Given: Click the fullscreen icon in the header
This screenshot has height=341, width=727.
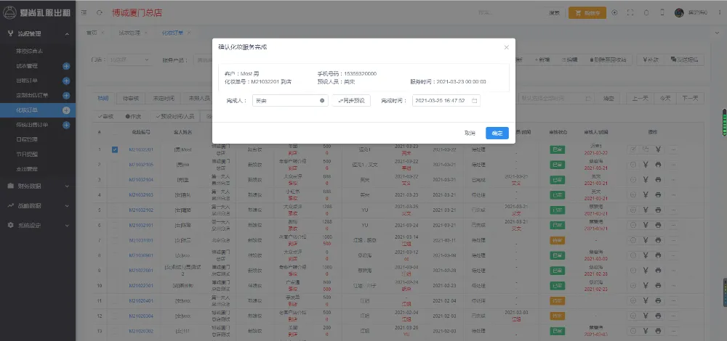Looking at the screenshot, I should 630,12.
